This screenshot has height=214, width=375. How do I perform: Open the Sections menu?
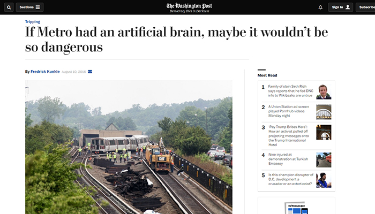(x=30, y=7)
